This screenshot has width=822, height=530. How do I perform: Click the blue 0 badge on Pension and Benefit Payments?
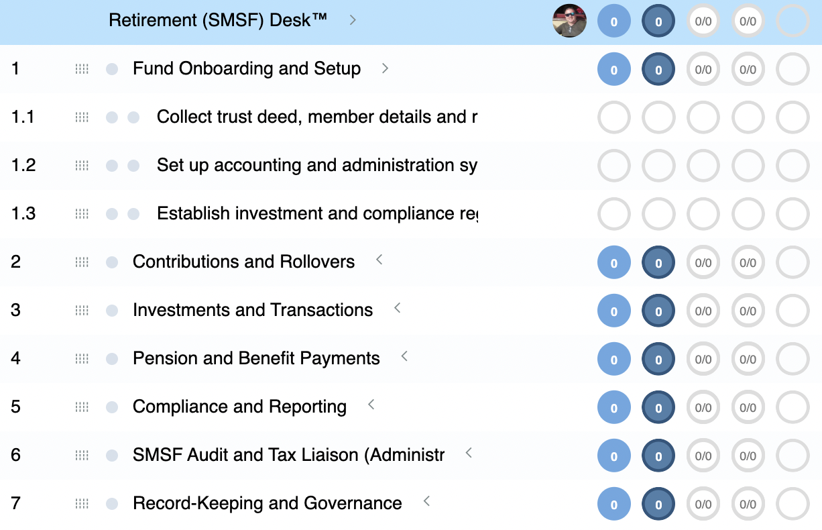(613, 359)
